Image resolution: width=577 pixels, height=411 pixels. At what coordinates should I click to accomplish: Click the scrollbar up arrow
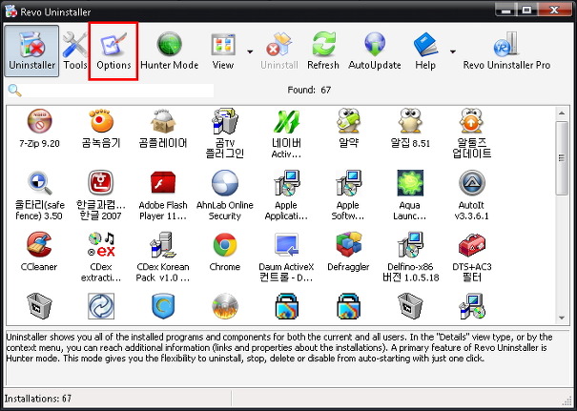coord(562,113)
